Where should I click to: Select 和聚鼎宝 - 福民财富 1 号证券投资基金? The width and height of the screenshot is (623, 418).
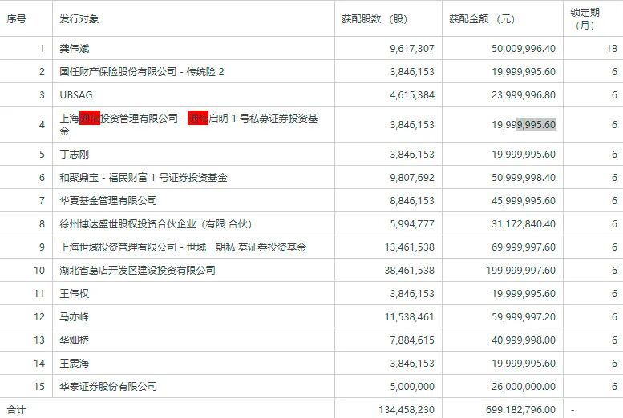coord(144,178)
